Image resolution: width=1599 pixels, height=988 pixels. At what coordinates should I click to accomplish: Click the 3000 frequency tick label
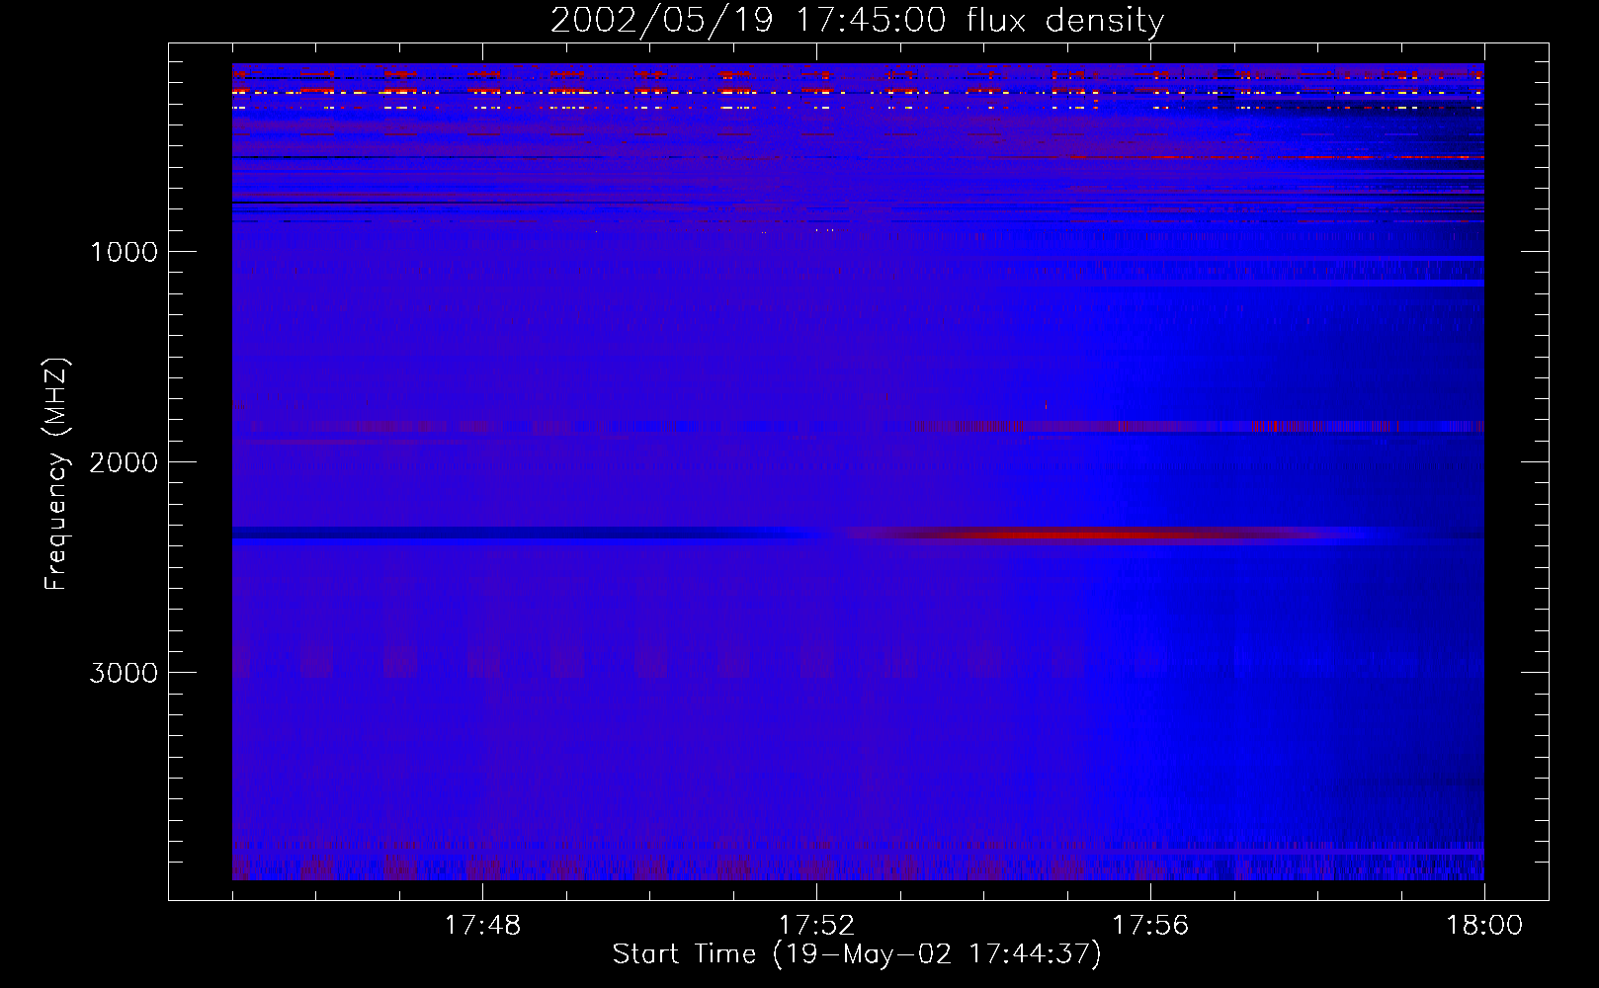(x=124, y=673)
